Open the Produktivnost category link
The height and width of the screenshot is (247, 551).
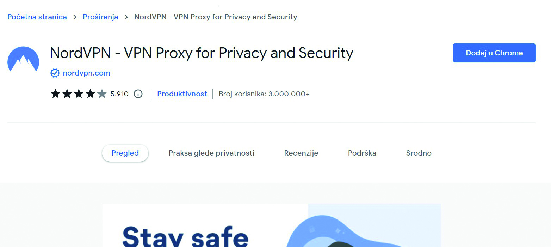pos(182,94)
